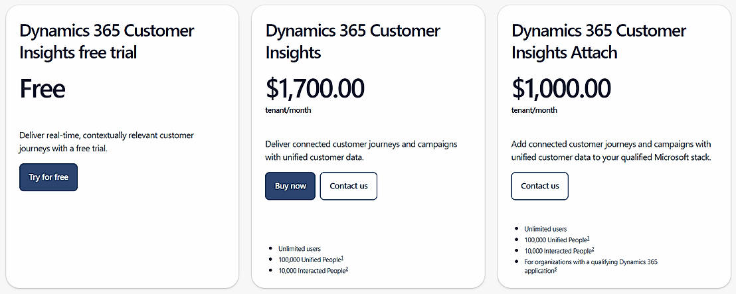736x294 pixels.
Task: Click the free trial description paragraph
Action: point(106,141)
